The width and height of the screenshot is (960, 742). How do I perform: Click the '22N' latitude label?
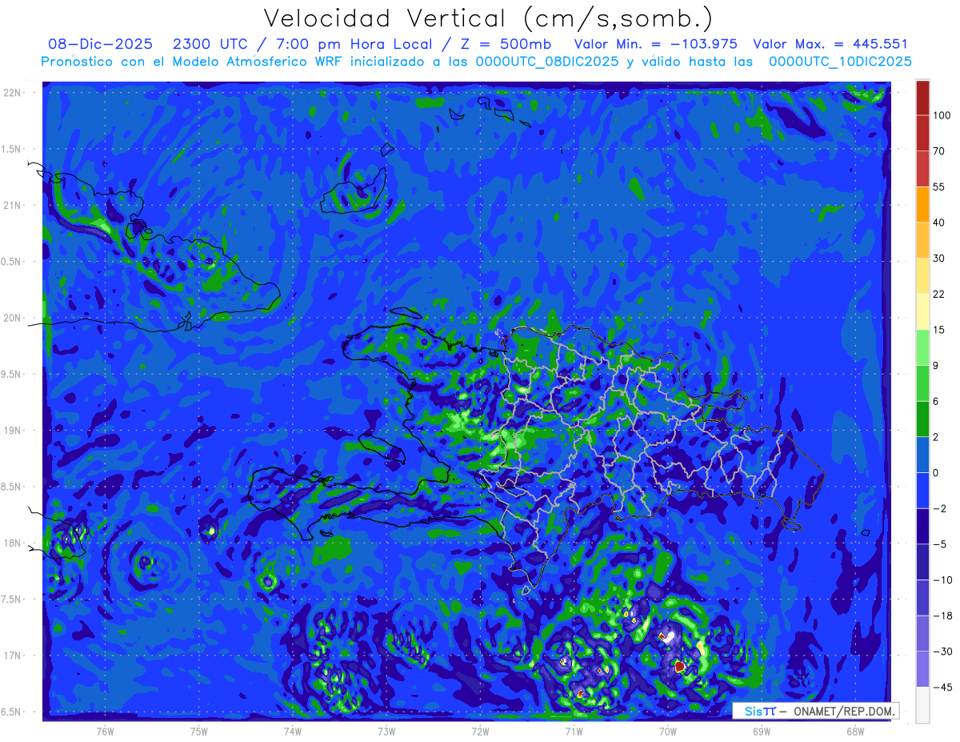12,93
